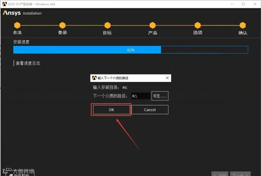
Task: Close the media path dialog
Action: (x=167, y=78)
